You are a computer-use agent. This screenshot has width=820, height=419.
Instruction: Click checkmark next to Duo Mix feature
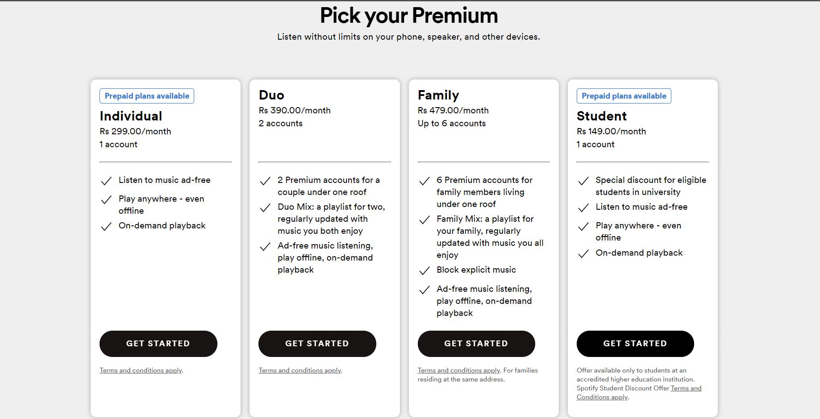tap(265, 207)
